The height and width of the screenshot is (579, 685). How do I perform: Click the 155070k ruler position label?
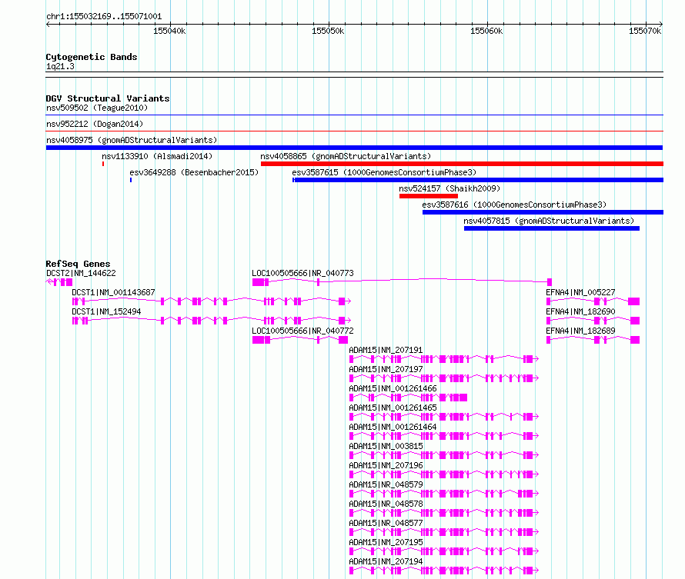coord(645,31)
